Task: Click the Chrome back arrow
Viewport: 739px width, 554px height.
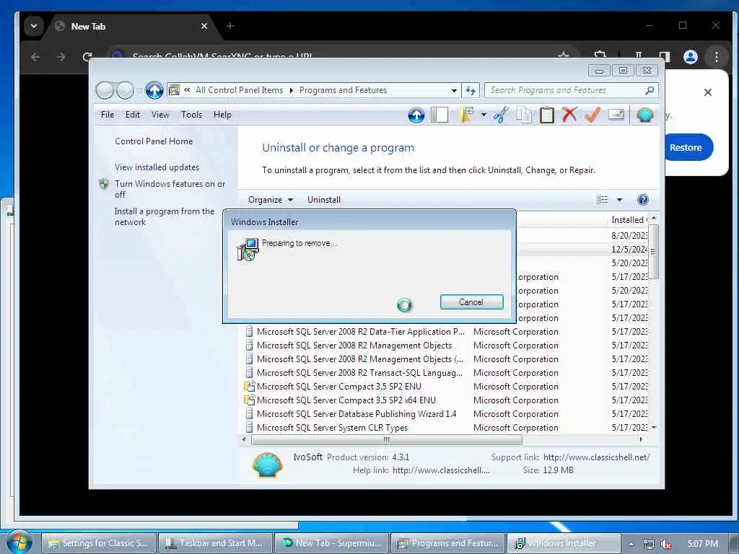Action: tap(35, 57)
